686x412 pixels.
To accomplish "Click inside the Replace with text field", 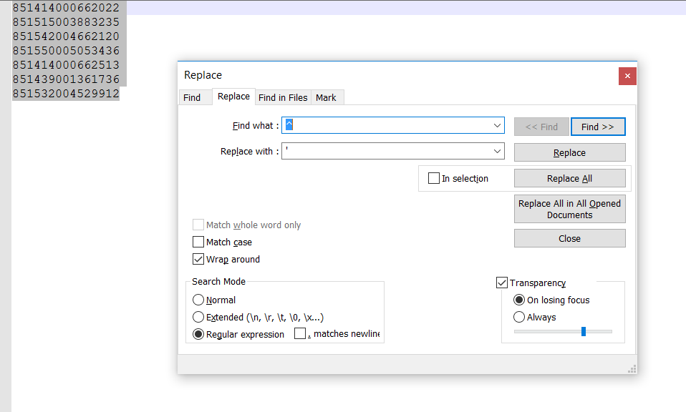I will [x=387, y=152].
